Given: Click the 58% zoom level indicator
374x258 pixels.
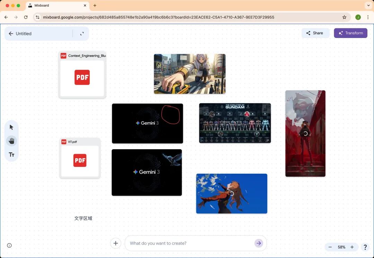Looking at the screenshot, I should 341,247.
